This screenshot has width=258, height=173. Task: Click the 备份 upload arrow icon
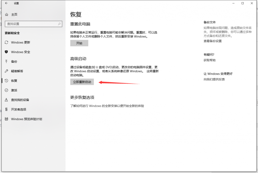[x=7, y=61]
